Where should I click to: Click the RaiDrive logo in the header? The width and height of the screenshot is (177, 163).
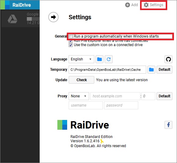click(x=5, y=5)
